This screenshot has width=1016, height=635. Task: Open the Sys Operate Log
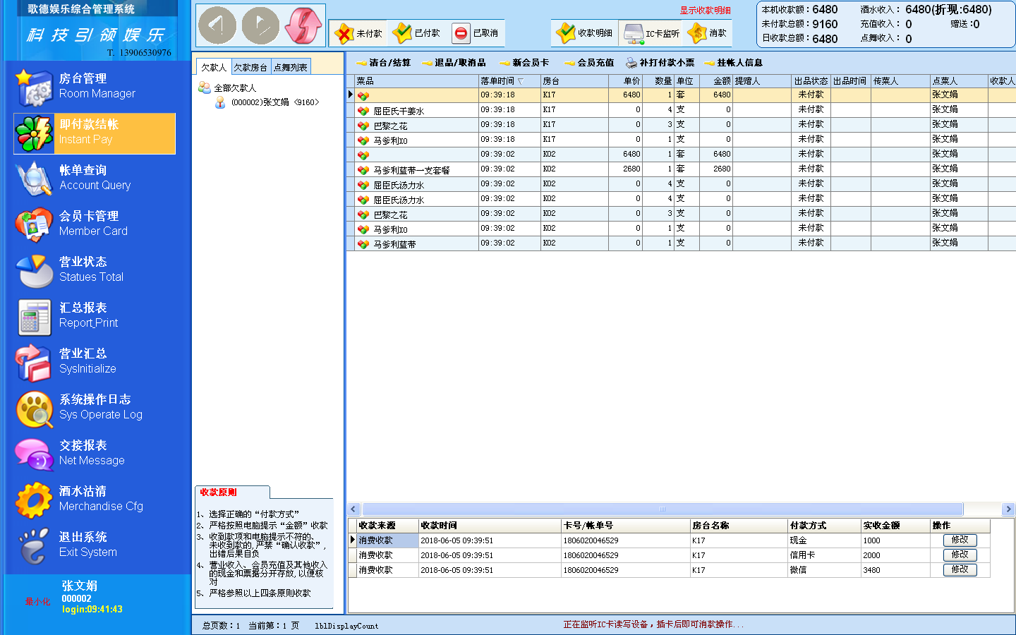[x=100, y=407]
